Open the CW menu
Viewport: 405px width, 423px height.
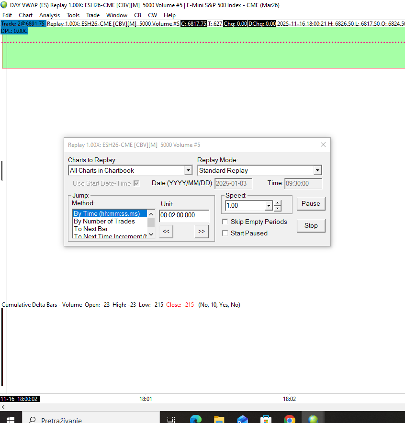pyautogui.click(x=152, y=15)
